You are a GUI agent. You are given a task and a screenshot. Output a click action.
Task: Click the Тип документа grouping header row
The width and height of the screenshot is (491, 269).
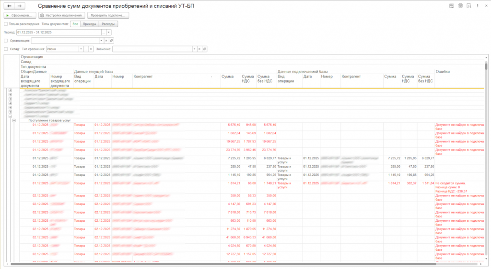point(252,66)
